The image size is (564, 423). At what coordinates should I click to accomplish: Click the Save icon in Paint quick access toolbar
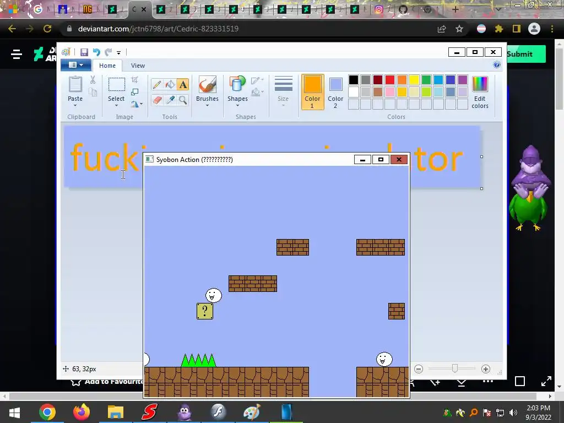click(84, 52)
